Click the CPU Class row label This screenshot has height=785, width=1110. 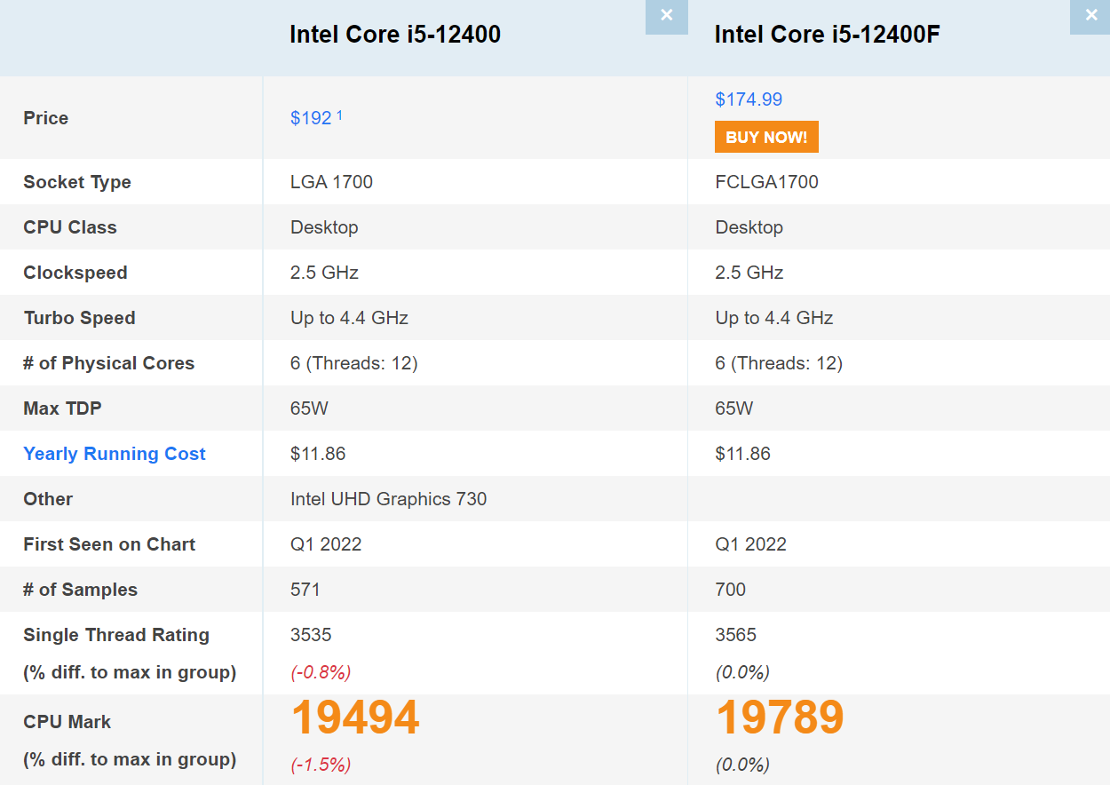point(70,227)
